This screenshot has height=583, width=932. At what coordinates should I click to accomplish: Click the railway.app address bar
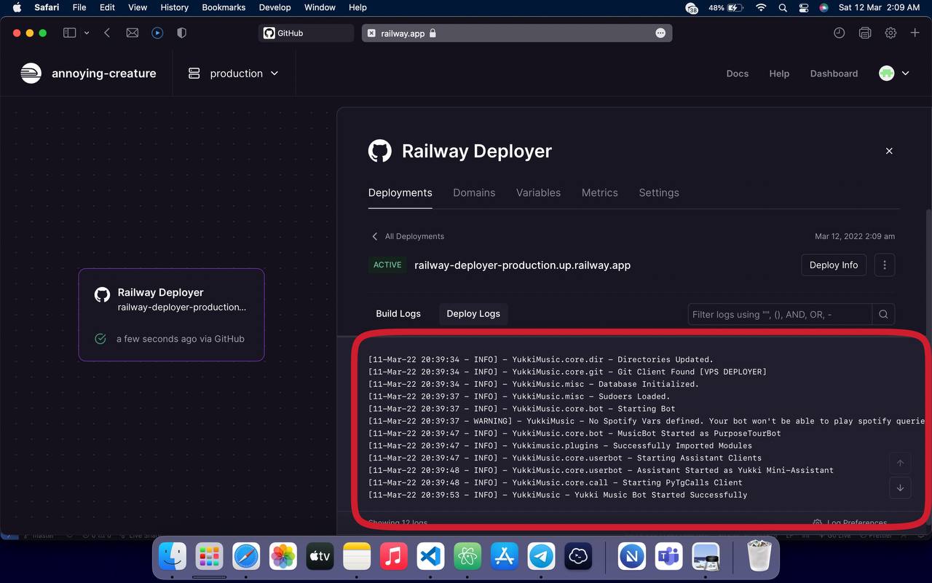point(517,33)
